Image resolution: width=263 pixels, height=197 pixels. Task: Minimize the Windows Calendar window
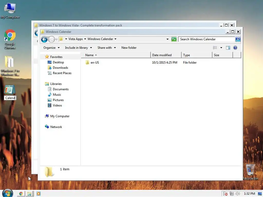point(228,32)
